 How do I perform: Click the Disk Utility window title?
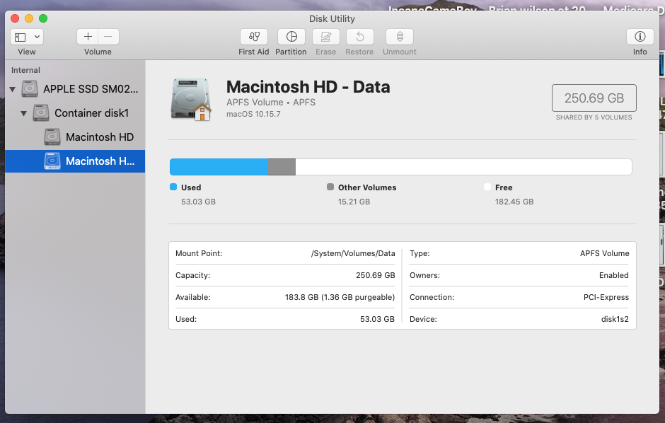[x=332, y=18]
